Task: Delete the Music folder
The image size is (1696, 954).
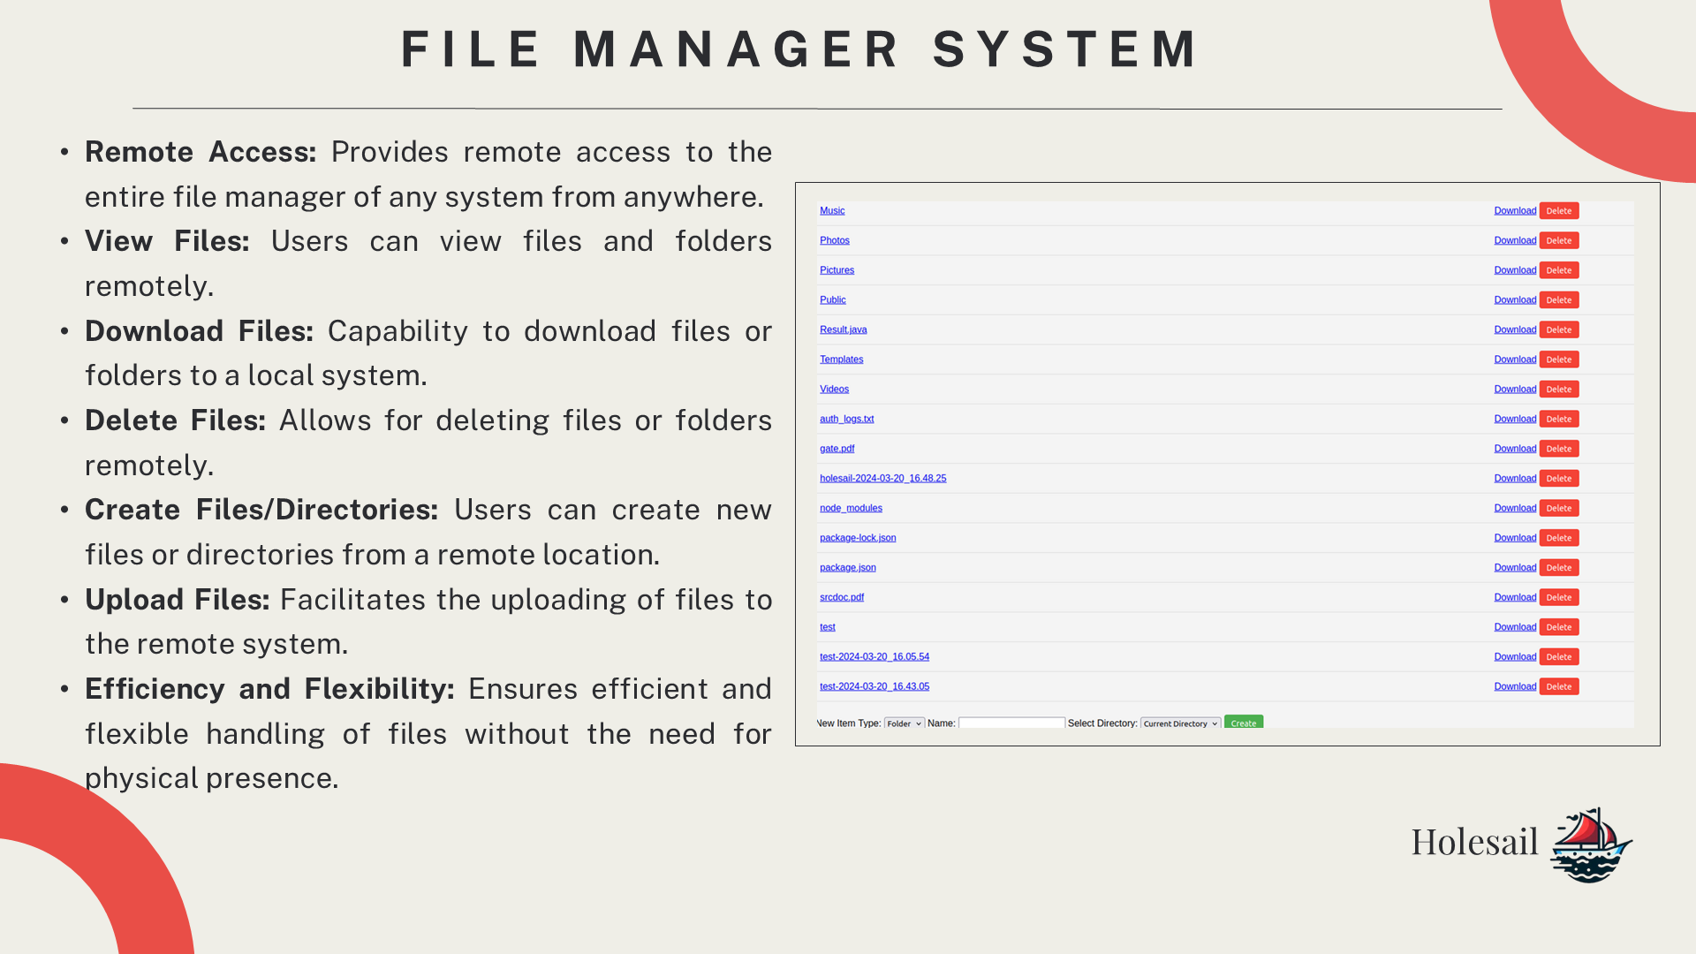Action: click(x=1559, y=211)
